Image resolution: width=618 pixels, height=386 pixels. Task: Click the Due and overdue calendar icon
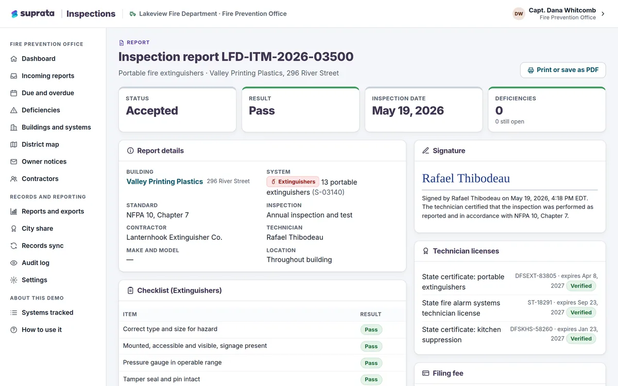click(x=14, y=93)
